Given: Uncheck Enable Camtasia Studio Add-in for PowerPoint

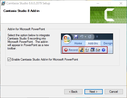Looking at the screenshot, I should (x=9, y=60).
